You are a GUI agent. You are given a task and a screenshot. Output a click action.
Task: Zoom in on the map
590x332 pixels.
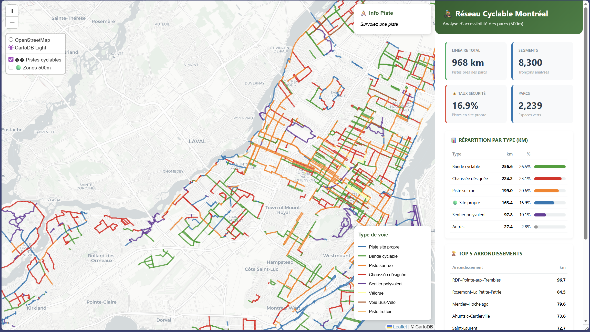(x=12, y=11)
